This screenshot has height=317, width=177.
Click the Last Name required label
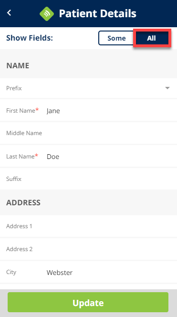[22, 156]
